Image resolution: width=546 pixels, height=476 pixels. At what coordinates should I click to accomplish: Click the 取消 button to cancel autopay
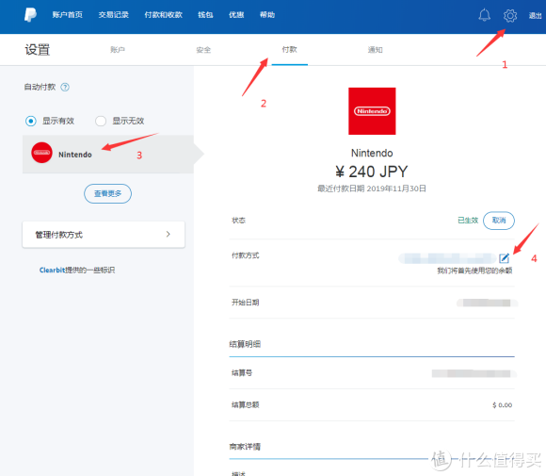[499, 221]
